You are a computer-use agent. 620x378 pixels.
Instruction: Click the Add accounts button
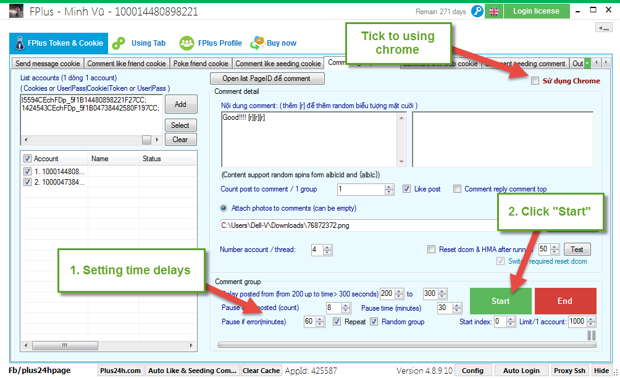pos(181,104)
